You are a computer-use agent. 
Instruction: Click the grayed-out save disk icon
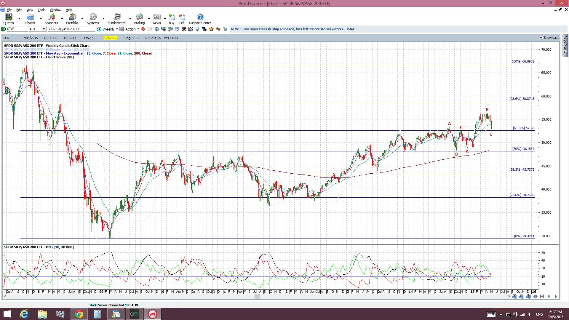(150, 29)
